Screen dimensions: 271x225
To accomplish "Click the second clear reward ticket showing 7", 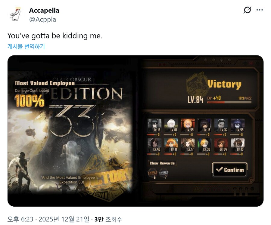I will (x=164, y=173).
